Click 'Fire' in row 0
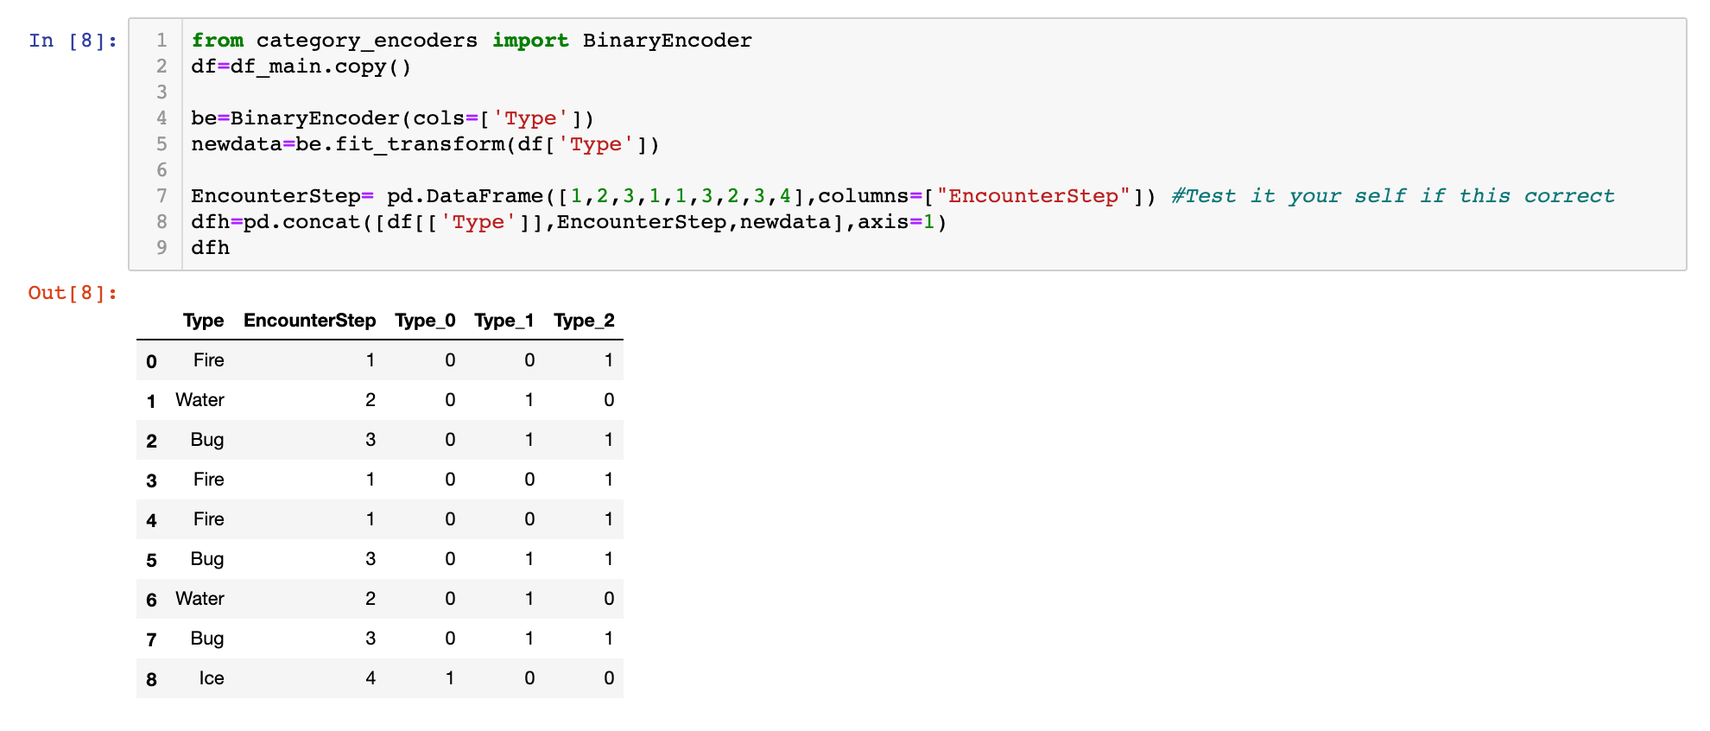This screenshot has width=1710, height=731. pos(208,360)
